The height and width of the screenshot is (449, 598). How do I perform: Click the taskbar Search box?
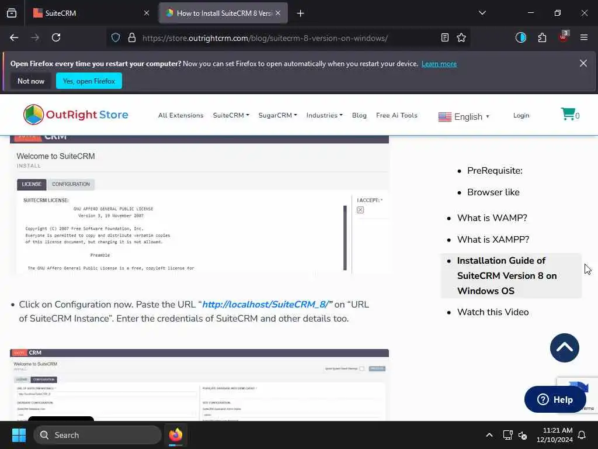tap(98, 435)
